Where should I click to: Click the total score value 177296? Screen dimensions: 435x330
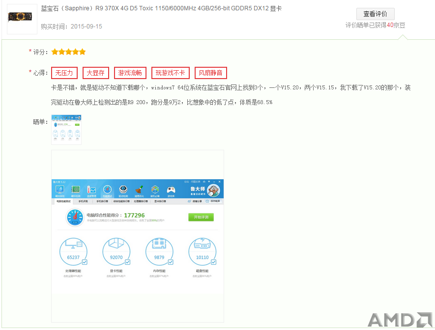click(134, 215)
